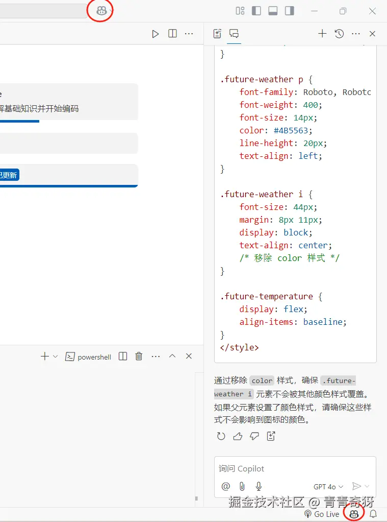Open editor more actions ellipsis
Viewport: 387px width, 522px height.
coord(189,34)
